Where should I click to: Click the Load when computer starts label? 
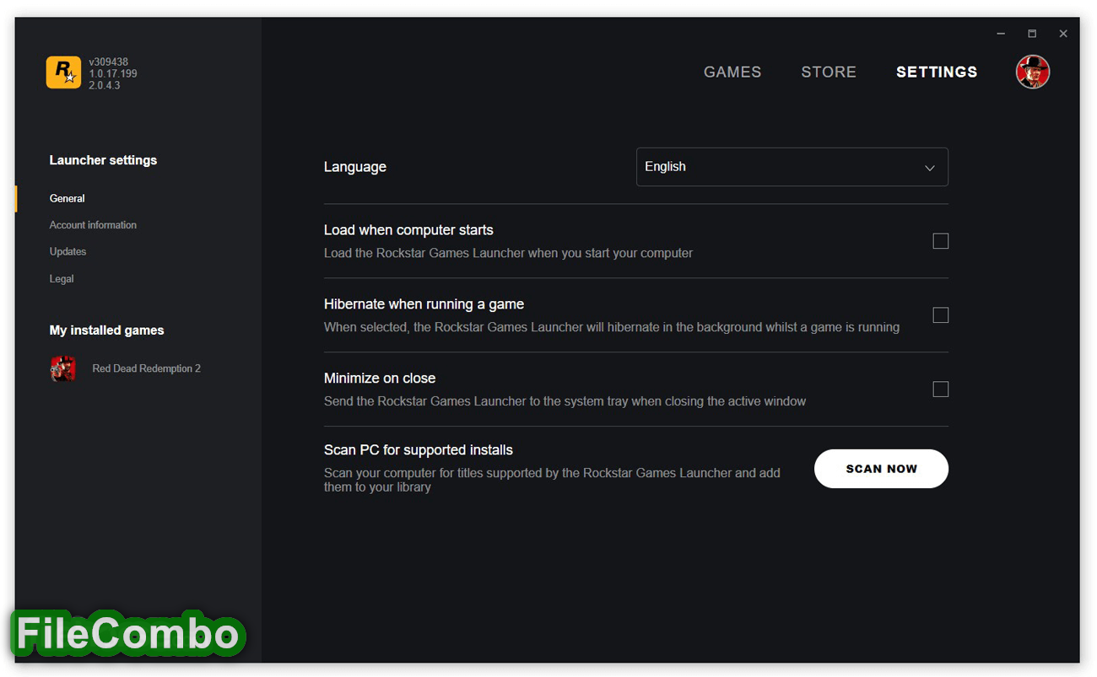pyautogui.click(x=408, y=230)
